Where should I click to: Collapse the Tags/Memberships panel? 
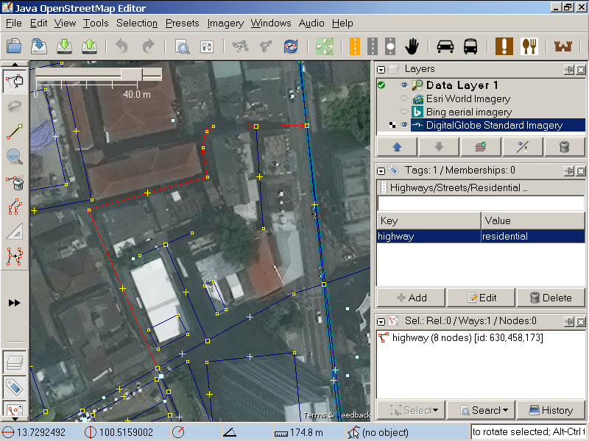[381, 171]
